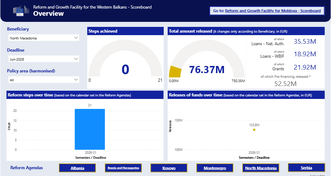The image size is (331, 176).
Task: Open the Kosovo reform agenda
Action: (x=169, y=168)
